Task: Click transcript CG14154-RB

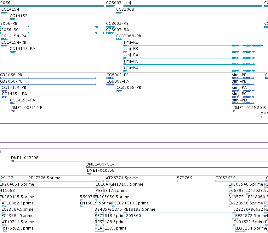Action: 14,42
